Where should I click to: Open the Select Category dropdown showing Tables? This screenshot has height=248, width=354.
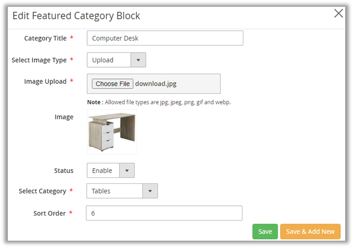pyautogui.click(x=122, y=191)
